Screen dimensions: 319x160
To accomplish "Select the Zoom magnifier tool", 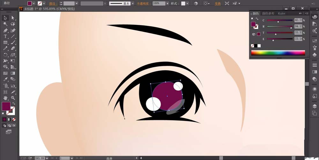I will pyautogui.click(x=13, y=98).
